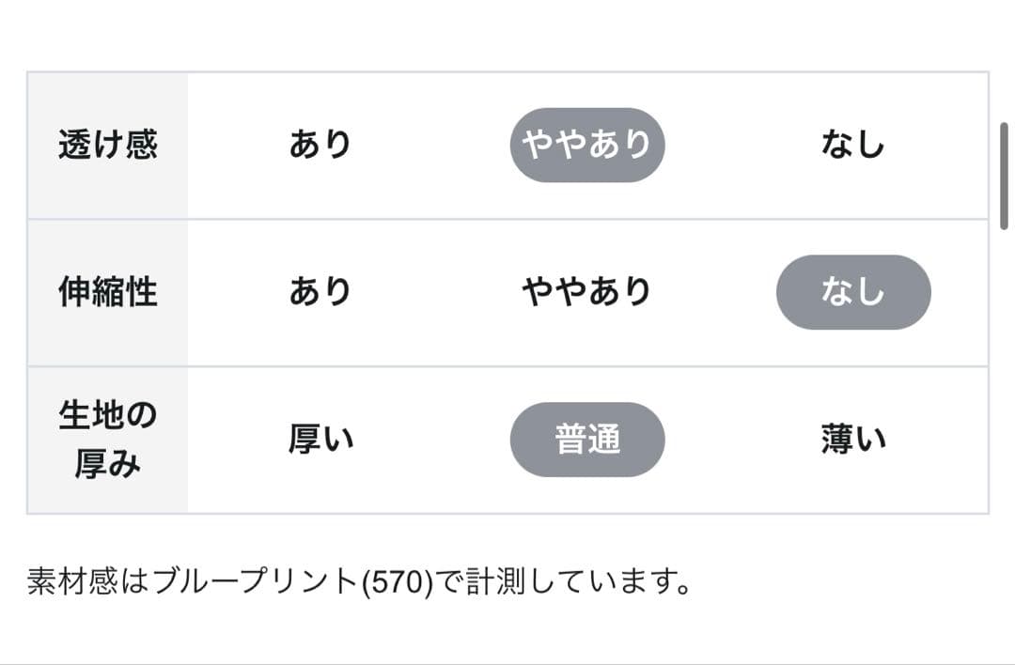Click the 透け感 row header label
Viewport: 1015px width, 665px height.
coord(105,144)
